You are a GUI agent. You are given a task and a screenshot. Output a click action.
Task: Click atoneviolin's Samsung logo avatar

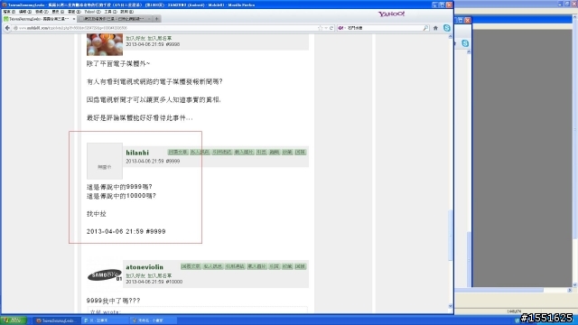105,275
